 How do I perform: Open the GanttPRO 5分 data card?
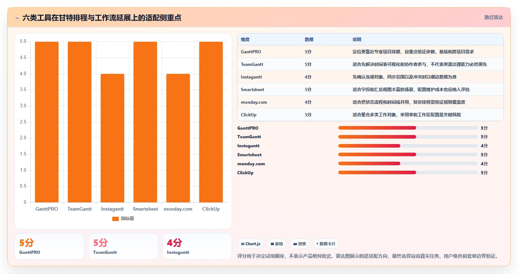[x=49, y=246]
